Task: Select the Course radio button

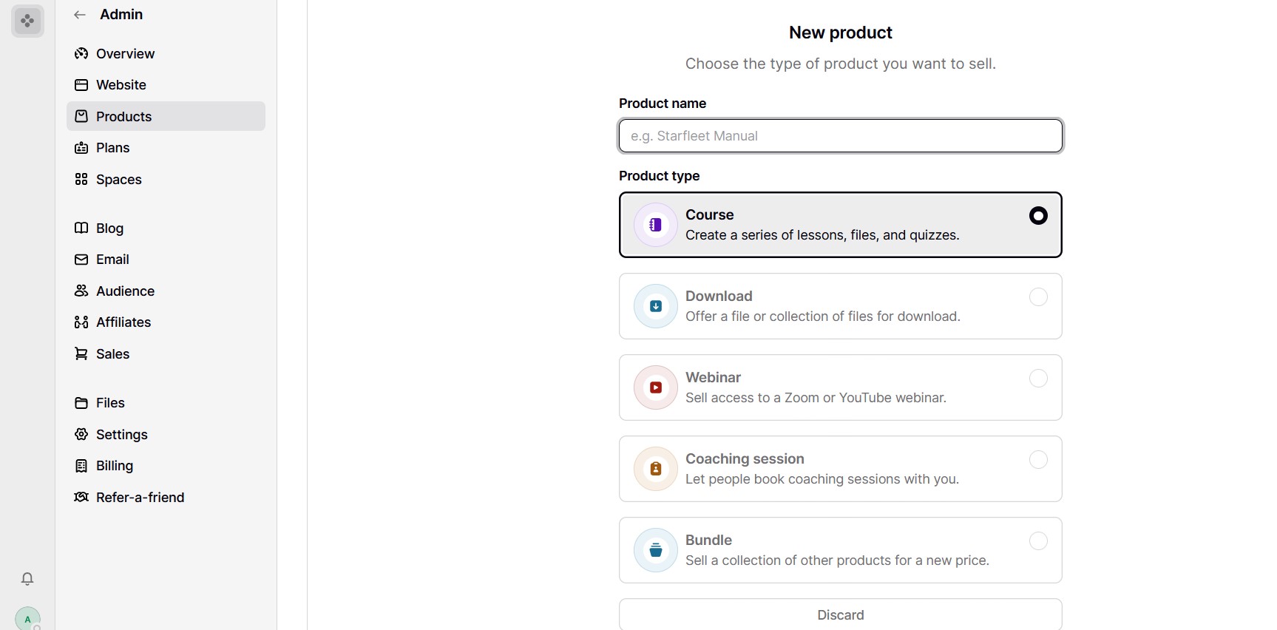Action: [x=1038, y=216]
